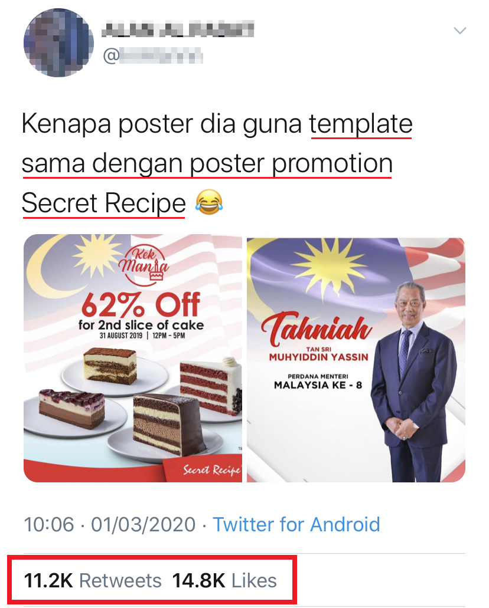Click the Secret Recipe logo on red banner
The image size is (489, 608).
211,470
